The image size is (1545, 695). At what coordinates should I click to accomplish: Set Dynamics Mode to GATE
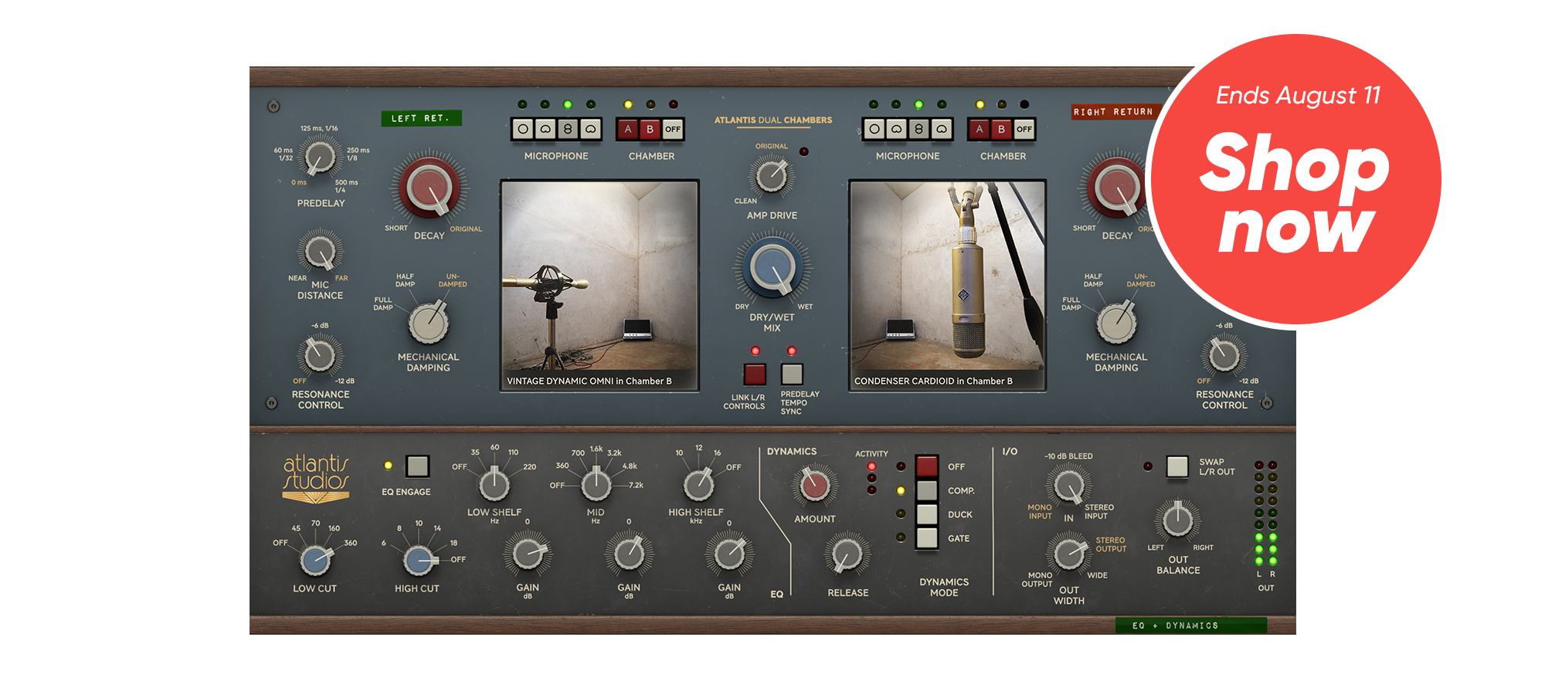[927, 538]
